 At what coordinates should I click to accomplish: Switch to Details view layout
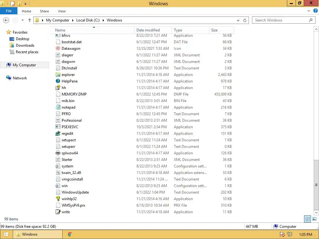point(307,219)
